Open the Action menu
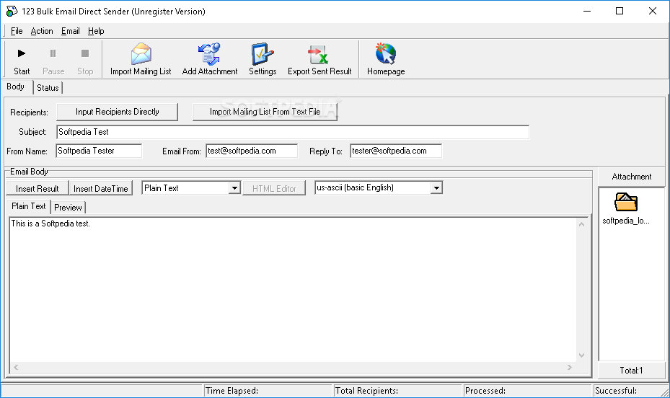 (x=42, y=31)
